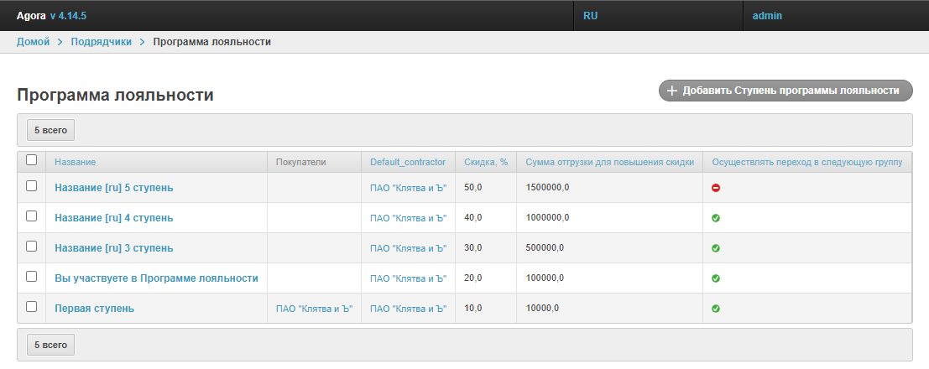Toggle the select-all checkbox in table header
The image size is (929, 369).
[x=32, y=159]
